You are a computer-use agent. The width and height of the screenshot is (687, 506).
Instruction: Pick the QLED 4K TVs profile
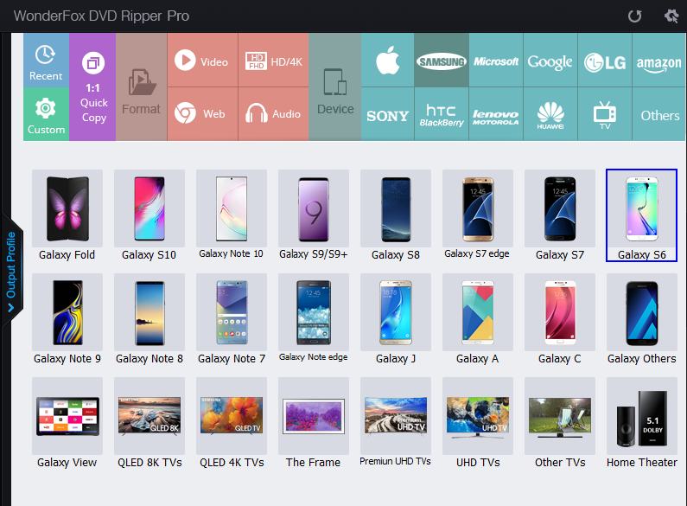[x=232, y=423]
